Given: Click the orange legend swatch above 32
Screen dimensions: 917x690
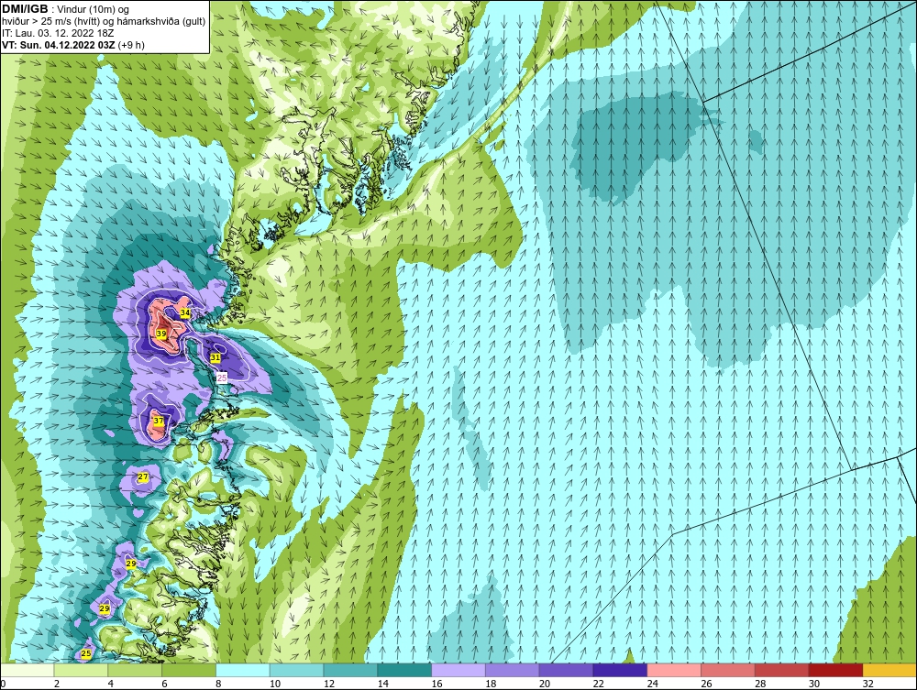Looking at the screenshot, I should pyautogui.click(x=889, y=670).
